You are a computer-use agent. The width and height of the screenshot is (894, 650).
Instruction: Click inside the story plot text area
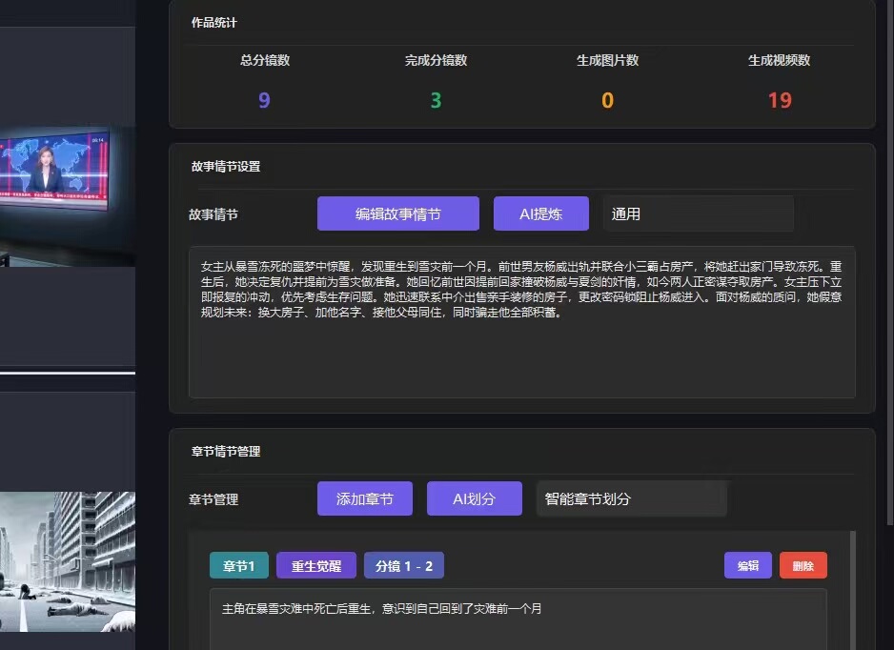521,322
